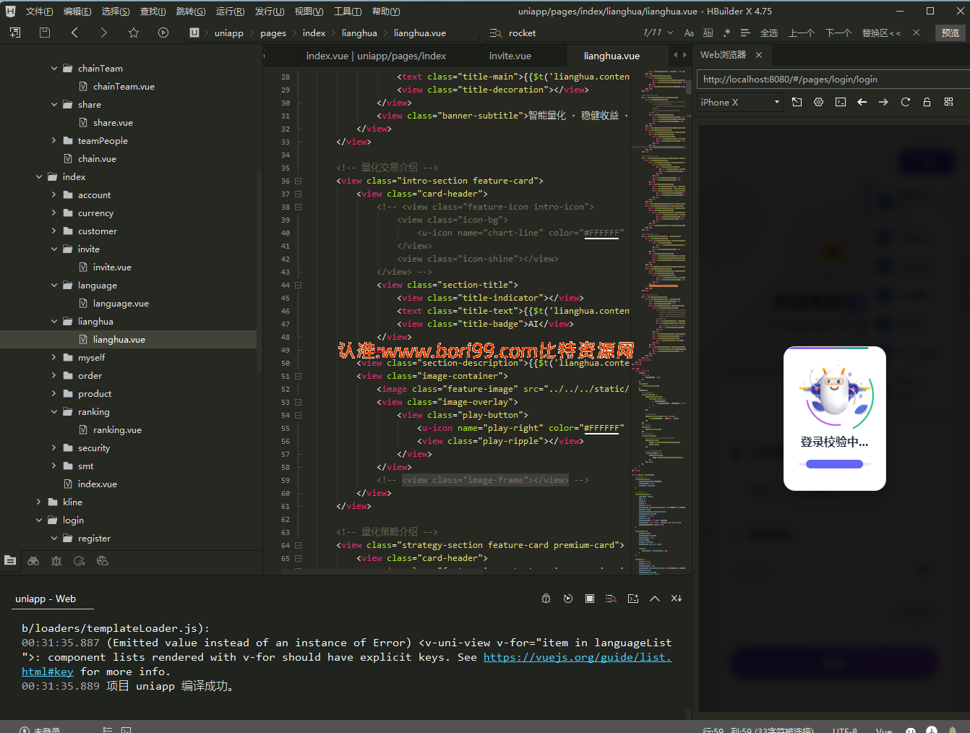Screen dimensions: 970x733
Task: Open the 编辑(E) menu
Action: (77, 12)
